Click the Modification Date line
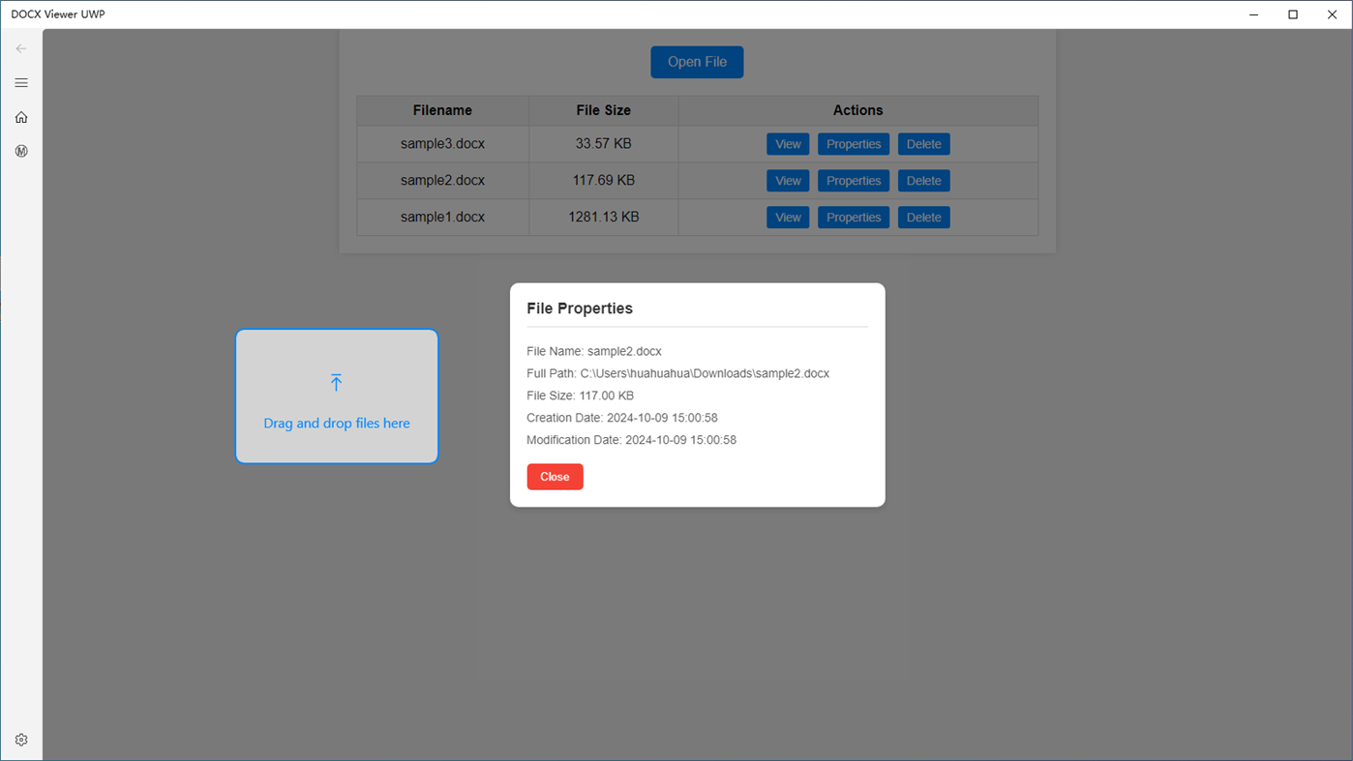This screenshot has height=761, width=1353. 631,440
